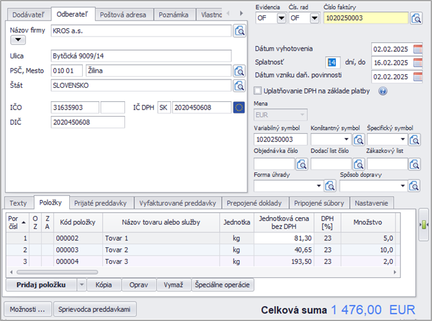Open country lookup next to SLOVENSKO
432x321 pixels.
pos(239,86)
